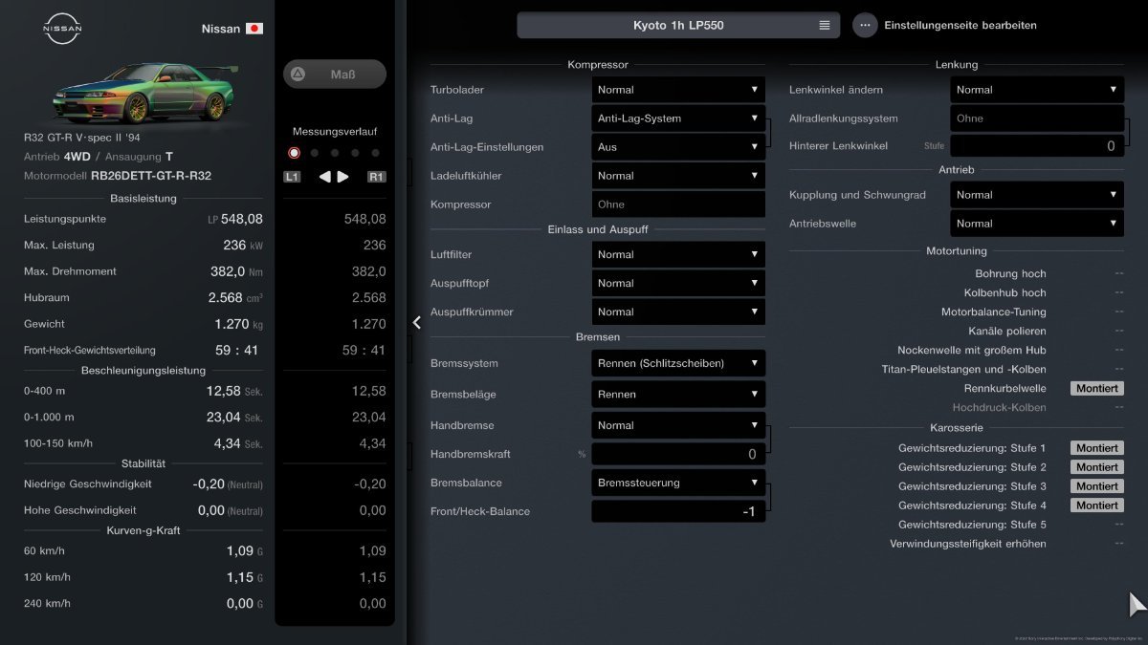This screenshot has width=1148, height=645.
Task: Select the third Messungsverlauf dot
Action: (x=335, y=153)
